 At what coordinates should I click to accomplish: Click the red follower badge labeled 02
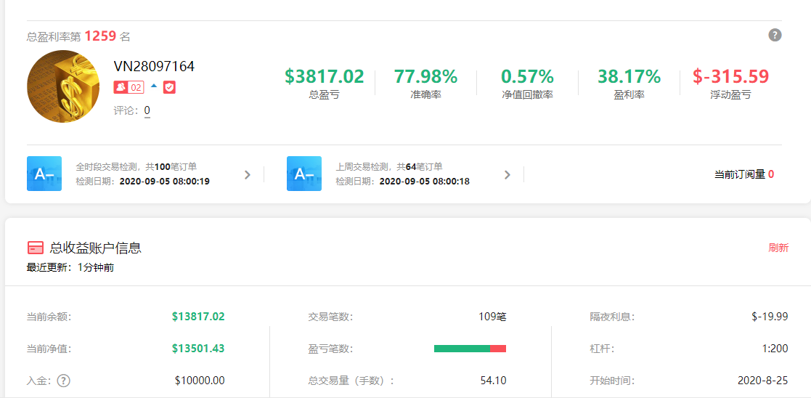click(129, 87)
